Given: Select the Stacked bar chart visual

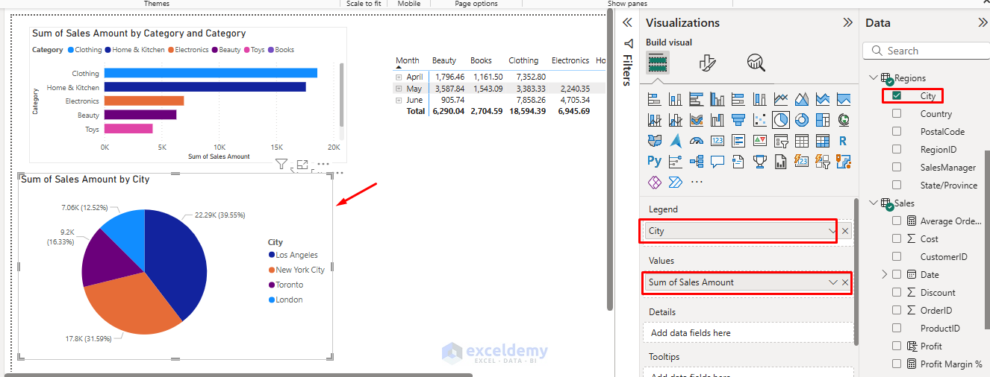Looking at the screenshot, I should [x=655, y=99].
